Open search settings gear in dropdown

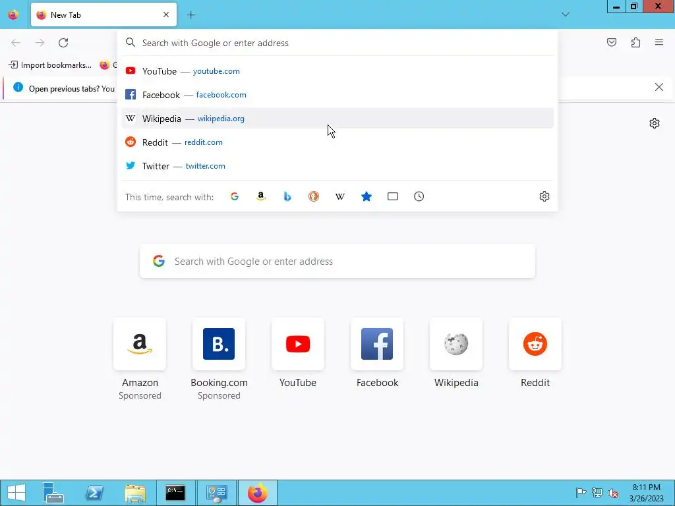pyautogui.click(x=544, y=196)
